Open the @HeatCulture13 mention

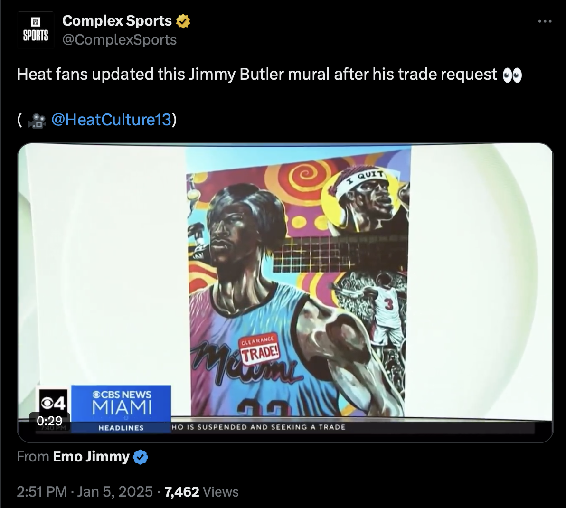111,120
